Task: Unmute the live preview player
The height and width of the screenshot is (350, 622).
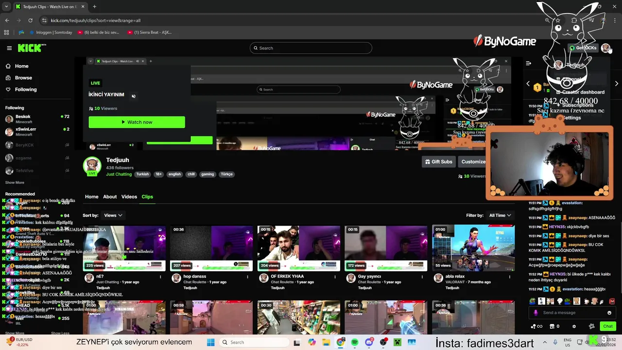Action: tap(134, 96)
